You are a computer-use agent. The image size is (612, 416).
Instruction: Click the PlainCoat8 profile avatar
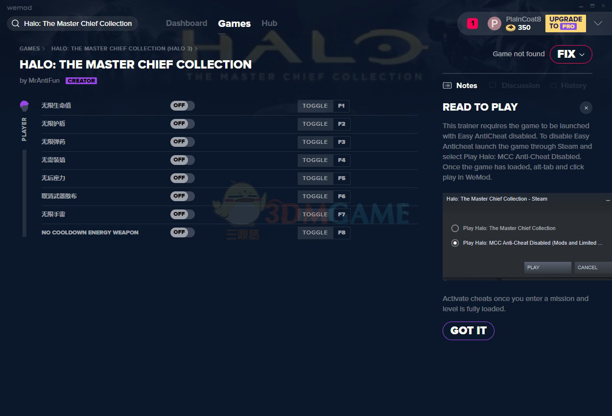click(494, 23)
